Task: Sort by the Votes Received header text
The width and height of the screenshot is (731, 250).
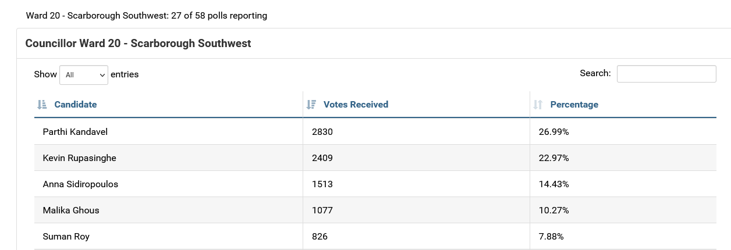Action: [356, 105]
